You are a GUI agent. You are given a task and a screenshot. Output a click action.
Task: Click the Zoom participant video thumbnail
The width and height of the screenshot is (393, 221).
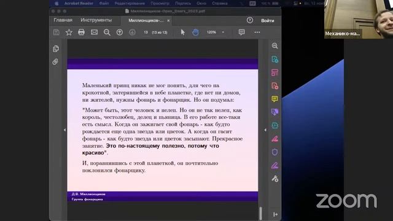359,19
